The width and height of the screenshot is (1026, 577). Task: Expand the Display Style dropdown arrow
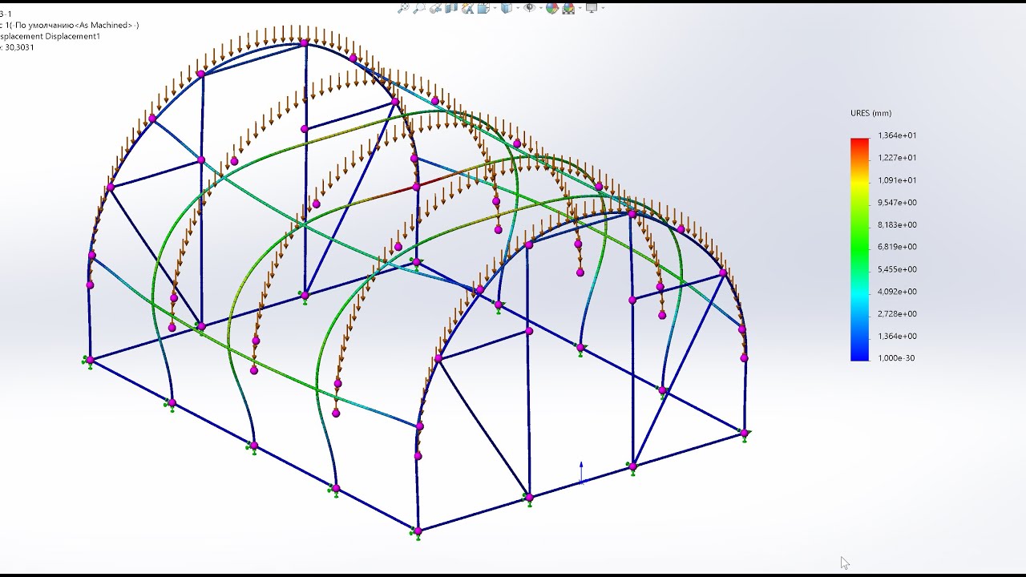coord(518,8)
